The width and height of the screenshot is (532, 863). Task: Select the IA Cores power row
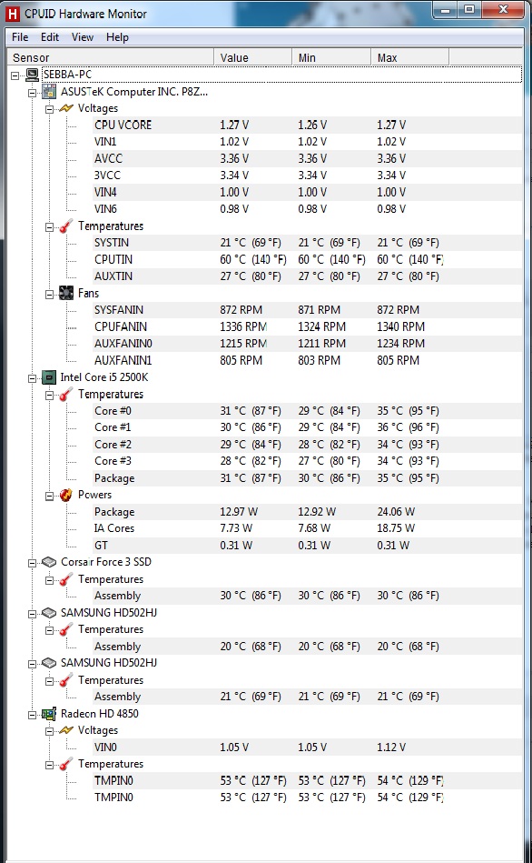point(307,528)
